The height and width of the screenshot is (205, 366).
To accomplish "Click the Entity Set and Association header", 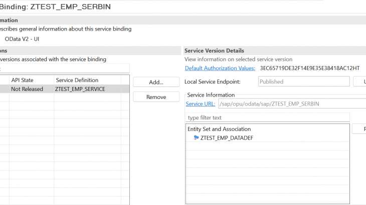I will (219, 129).
